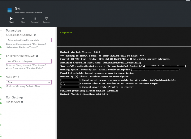Click 'Processing [1] virtual machines found' line
191x139 pixels.
click(x=94, y=77)
